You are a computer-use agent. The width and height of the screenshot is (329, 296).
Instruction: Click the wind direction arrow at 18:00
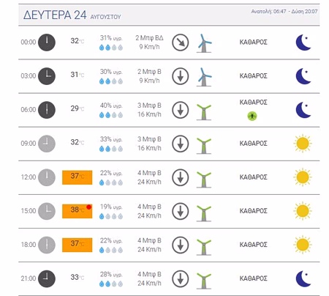tap(181, 245)
